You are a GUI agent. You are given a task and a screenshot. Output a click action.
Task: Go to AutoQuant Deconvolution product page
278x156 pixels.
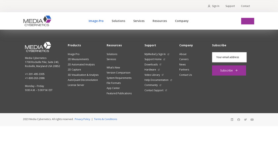83,80
